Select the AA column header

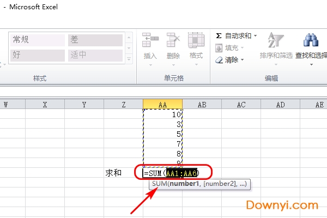point(162,104)
